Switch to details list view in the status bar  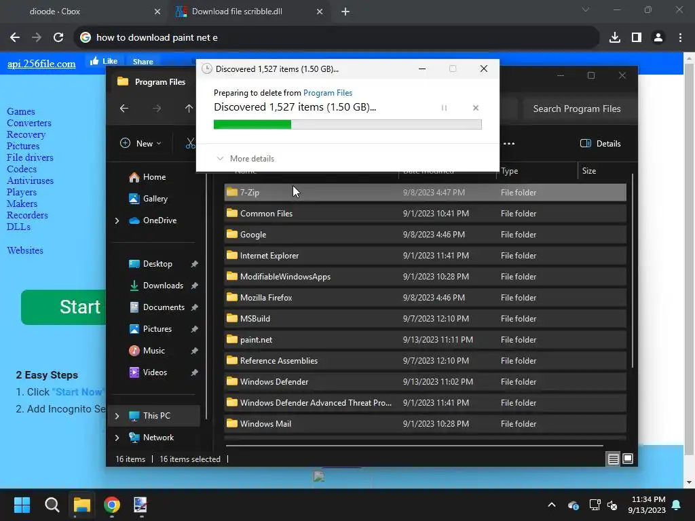click(613, 459)
